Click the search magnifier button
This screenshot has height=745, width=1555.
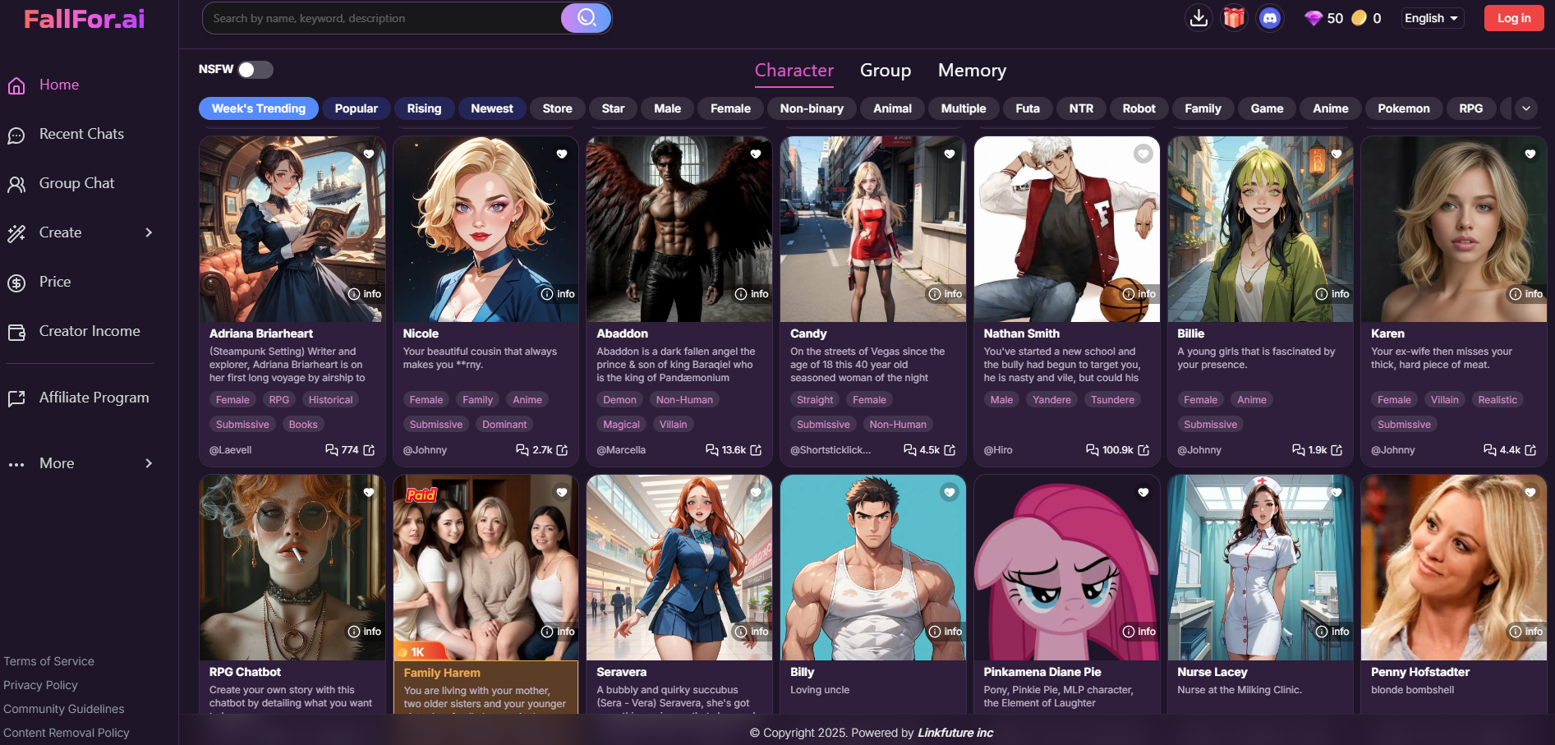586,18
